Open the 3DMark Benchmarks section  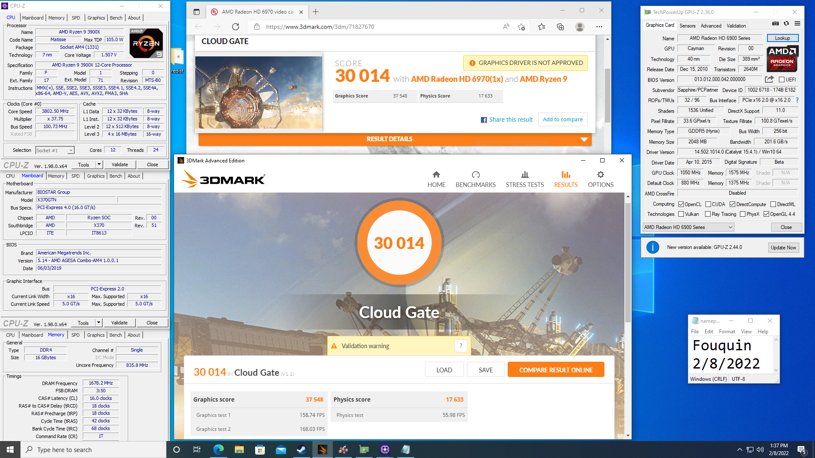point(475,179)
